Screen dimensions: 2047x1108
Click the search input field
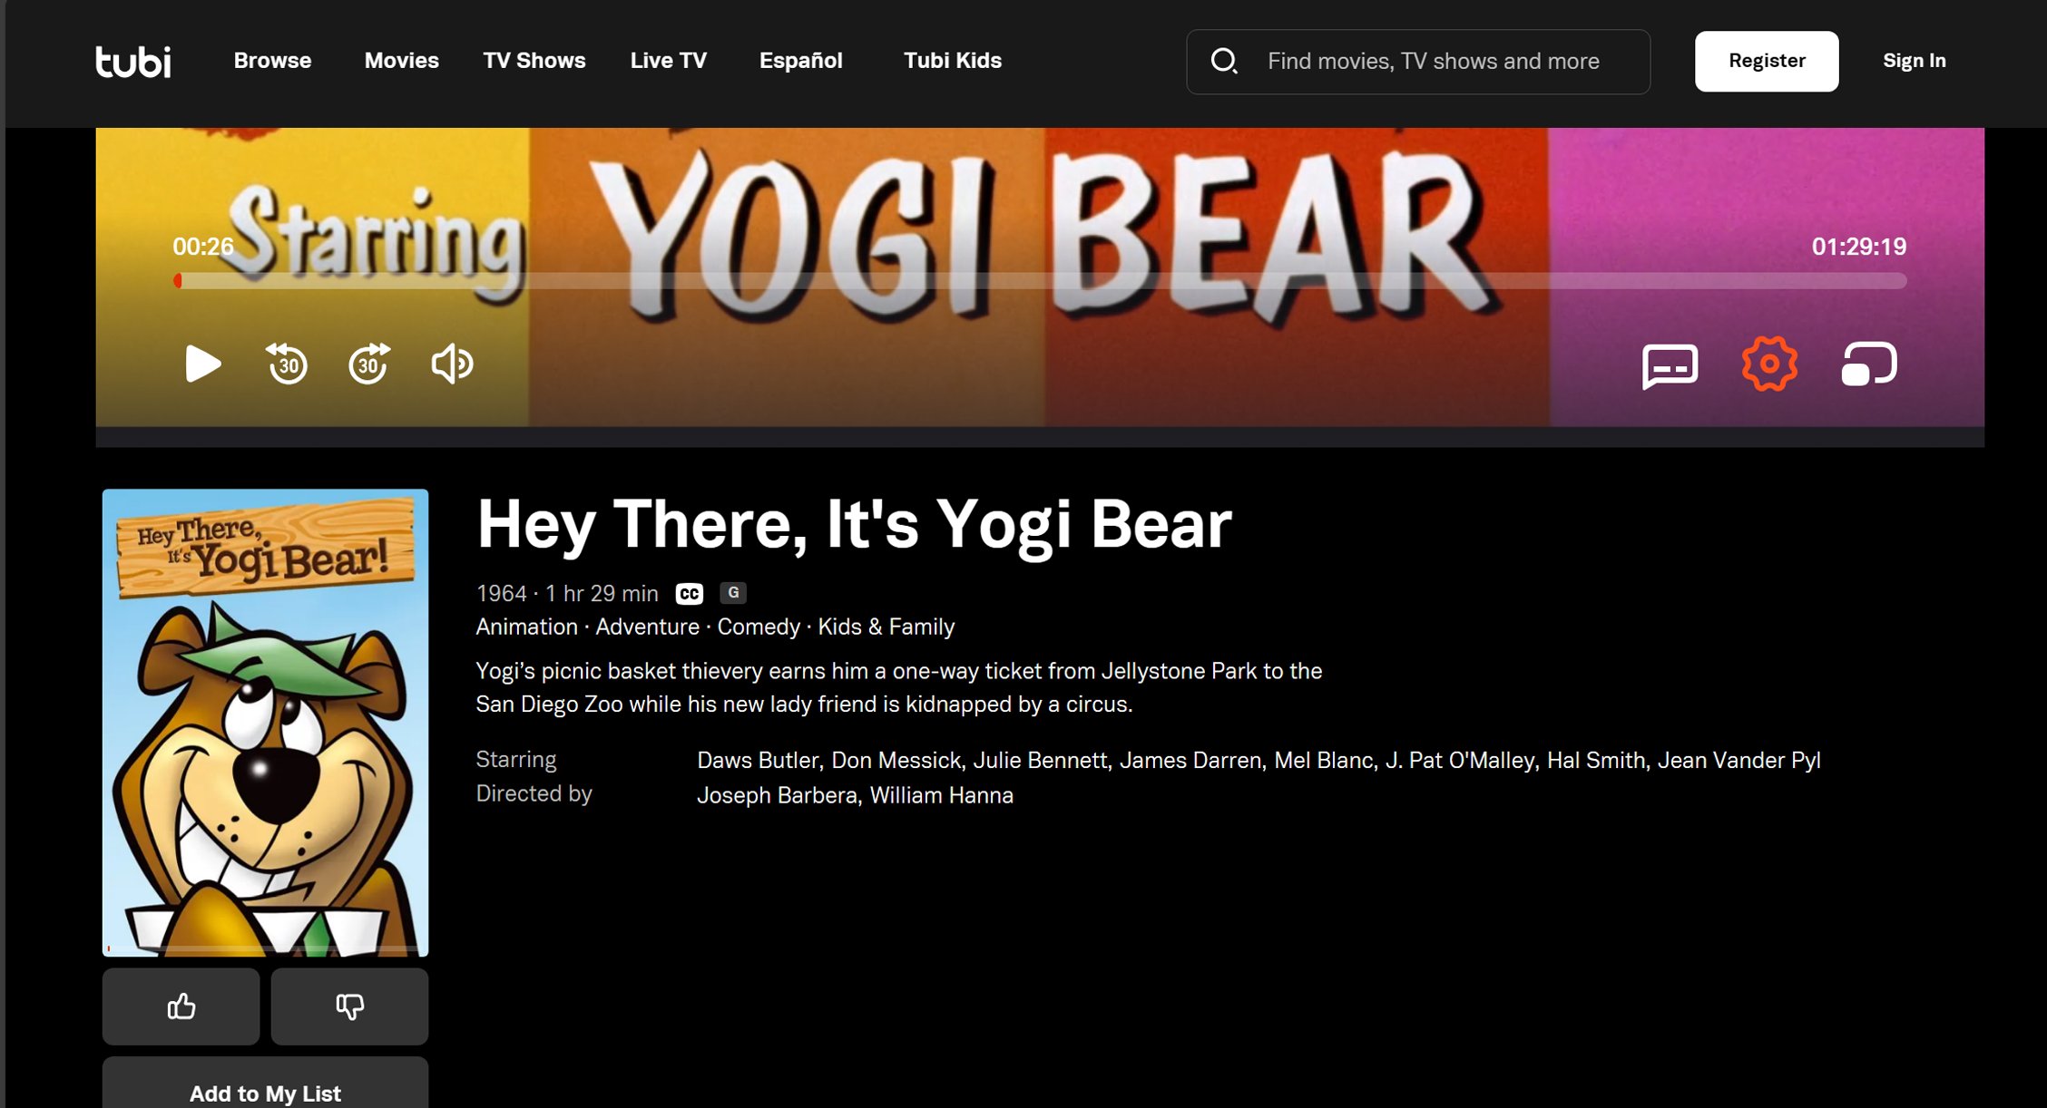click(1418, 61)
